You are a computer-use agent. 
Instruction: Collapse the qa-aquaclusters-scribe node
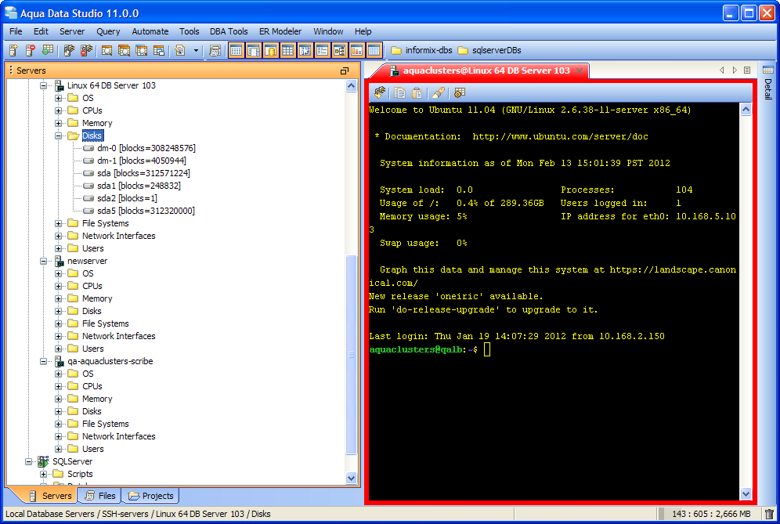(44, 361)
